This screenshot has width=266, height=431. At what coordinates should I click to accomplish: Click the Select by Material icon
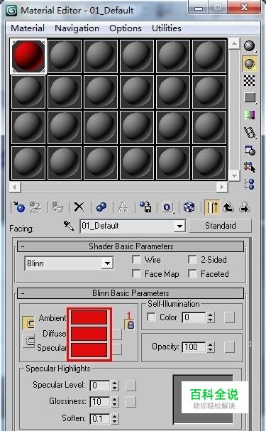[250, 167]
